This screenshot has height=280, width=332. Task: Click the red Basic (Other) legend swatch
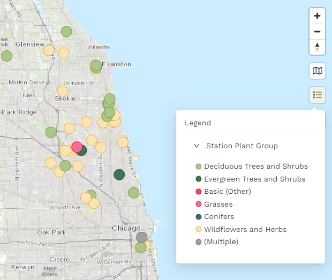click(199, 192)
